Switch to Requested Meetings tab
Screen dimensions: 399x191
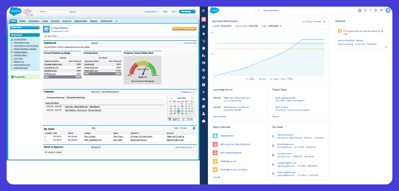(76, 97)
